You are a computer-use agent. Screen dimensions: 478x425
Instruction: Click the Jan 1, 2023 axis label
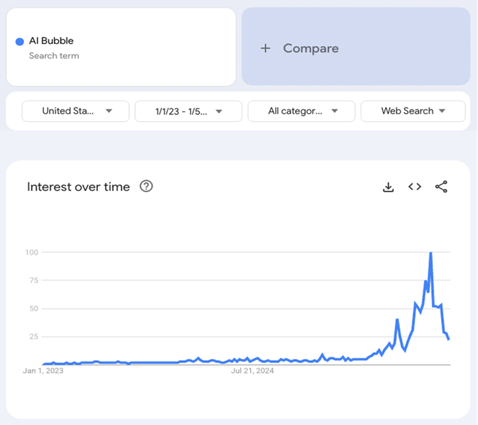point(43,371)
